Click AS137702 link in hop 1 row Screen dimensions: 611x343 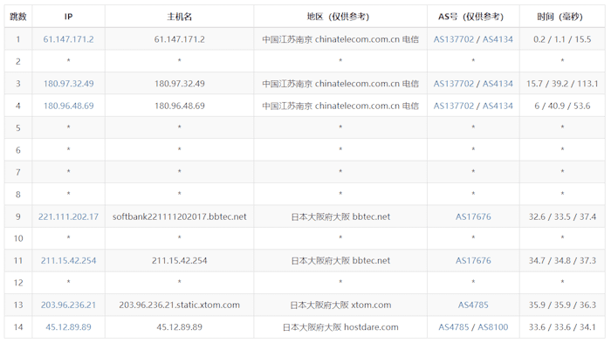point(454,39)
